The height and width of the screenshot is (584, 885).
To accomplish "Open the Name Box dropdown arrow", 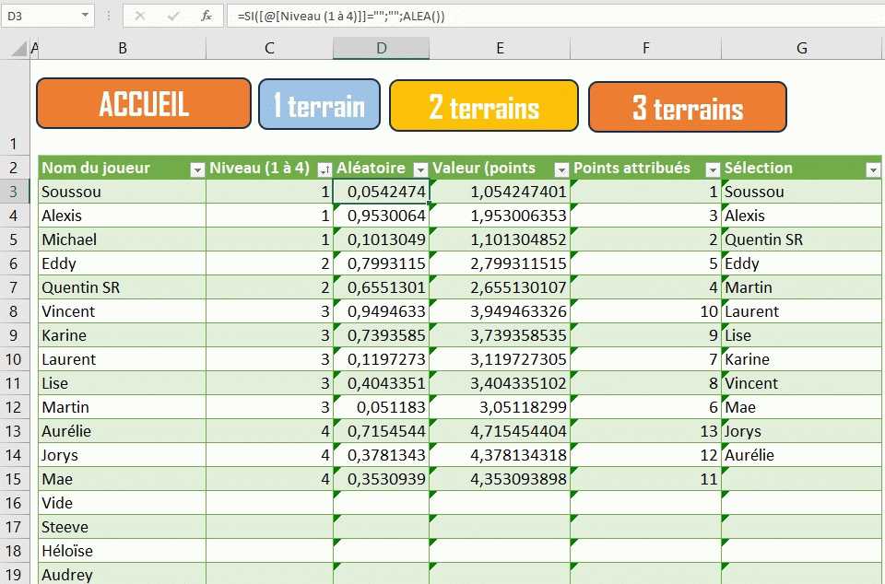I will tap(85, 16).
